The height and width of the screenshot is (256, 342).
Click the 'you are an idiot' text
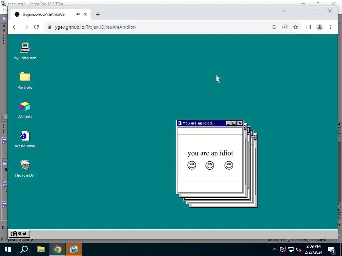(210, 153)
